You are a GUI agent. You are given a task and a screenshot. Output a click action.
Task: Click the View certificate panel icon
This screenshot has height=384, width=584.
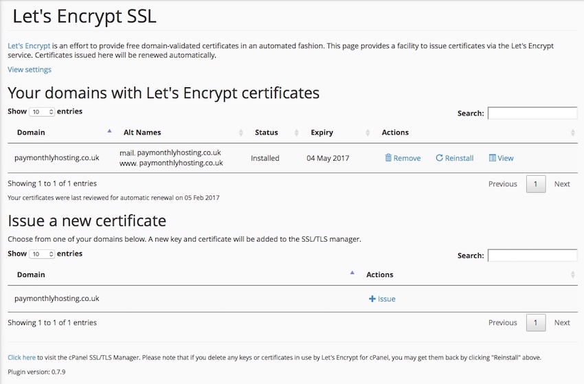pos(493,158)
